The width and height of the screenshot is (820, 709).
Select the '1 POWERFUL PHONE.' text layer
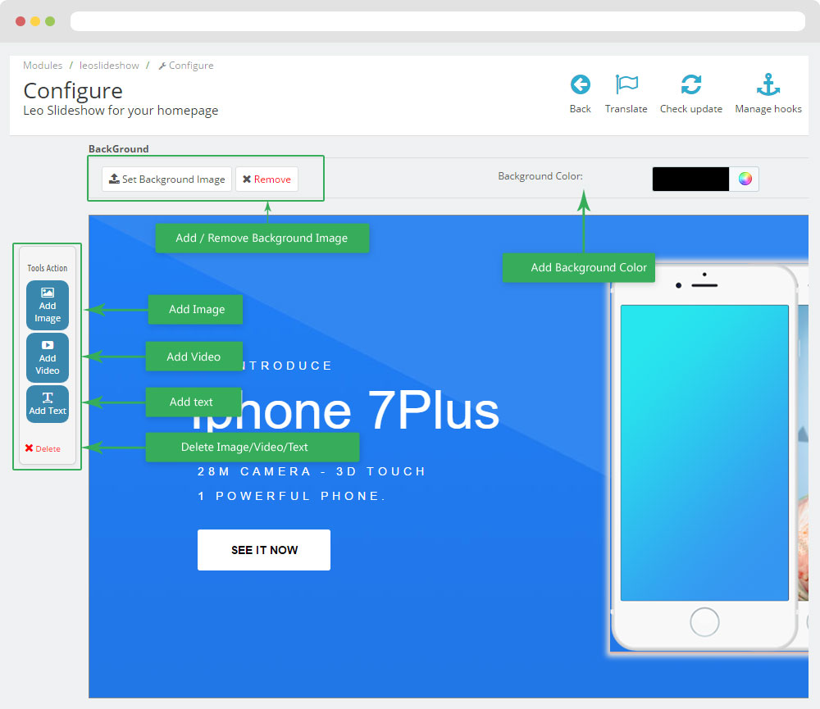click(291, 496)
